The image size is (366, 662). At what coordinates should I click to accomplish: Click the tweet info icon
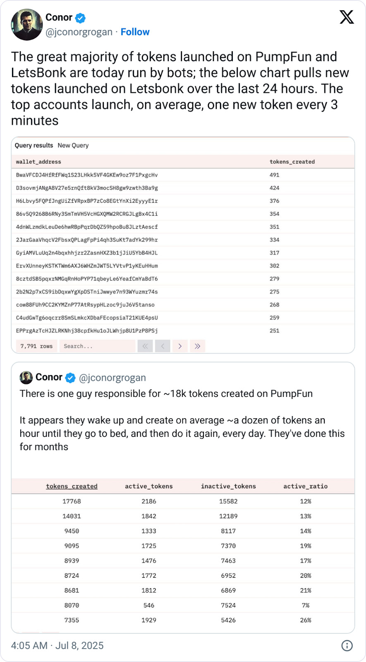click(x=347, y=645)
